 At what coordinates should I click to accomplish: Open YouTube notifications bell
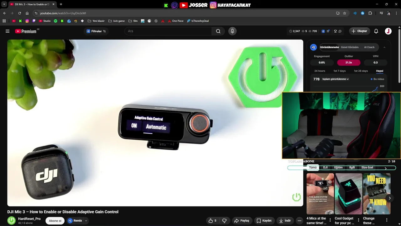pos(376,31)
